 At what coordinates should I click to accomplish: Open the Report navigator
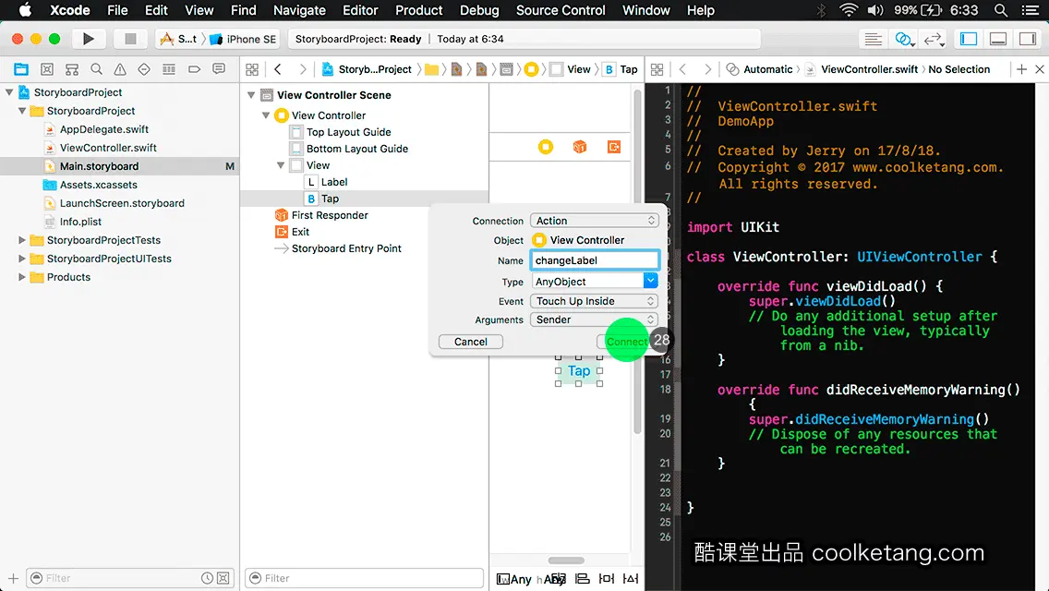click(x=219, y=69)
